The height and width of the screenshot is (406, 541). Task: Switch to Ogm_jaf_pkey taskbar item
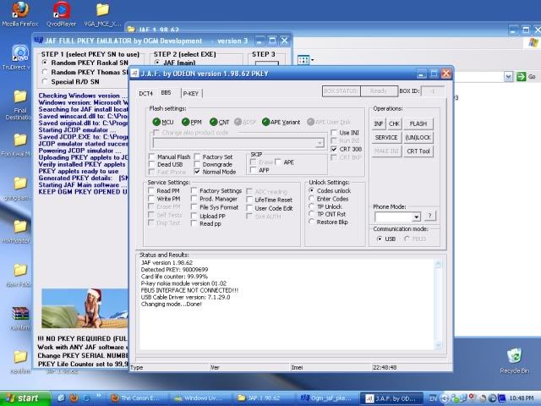click(326, 398)
